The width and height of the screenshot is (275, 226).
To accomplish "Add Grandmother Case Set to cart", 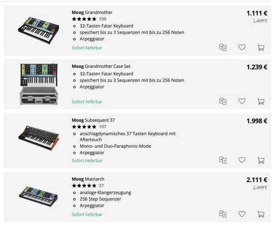I will [x=260, y=101].
